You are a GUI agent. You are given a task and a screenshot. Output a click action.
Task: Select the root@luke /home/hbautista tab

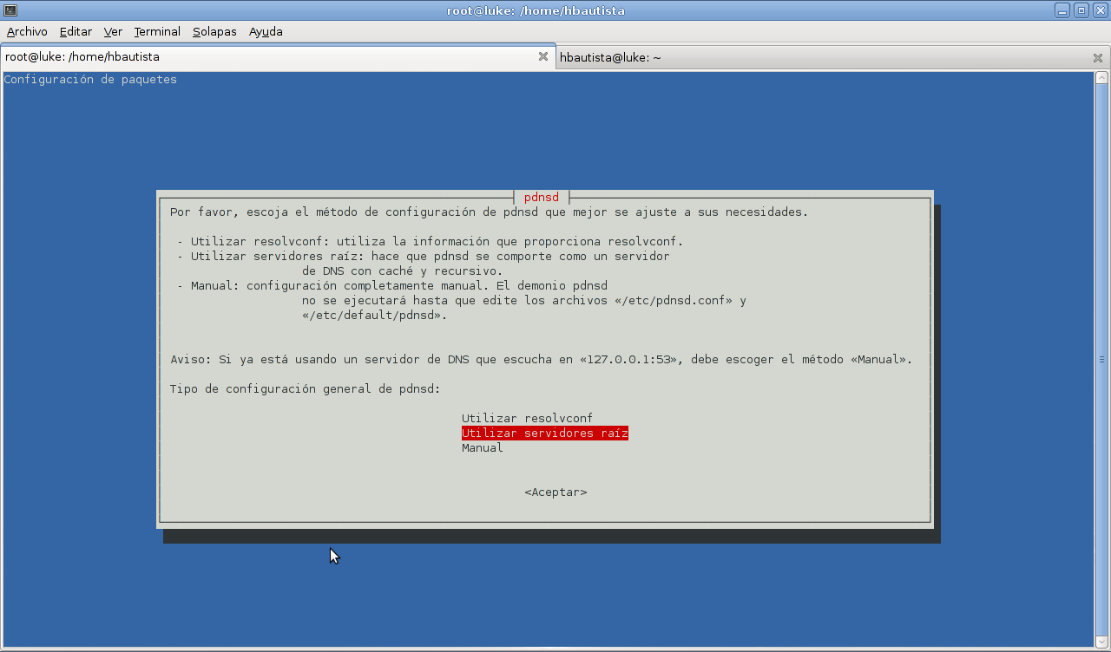coord(278,56)
